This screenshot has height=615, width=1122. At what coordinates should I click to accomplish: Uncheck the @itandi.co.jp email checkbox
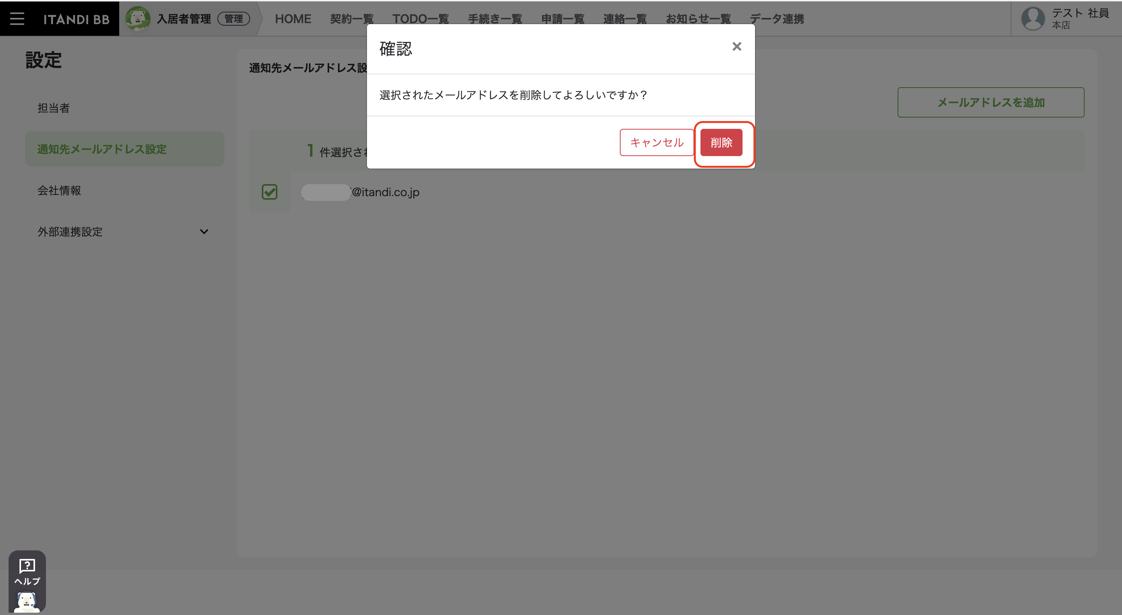pyautogui.click(x=270, y=192)
